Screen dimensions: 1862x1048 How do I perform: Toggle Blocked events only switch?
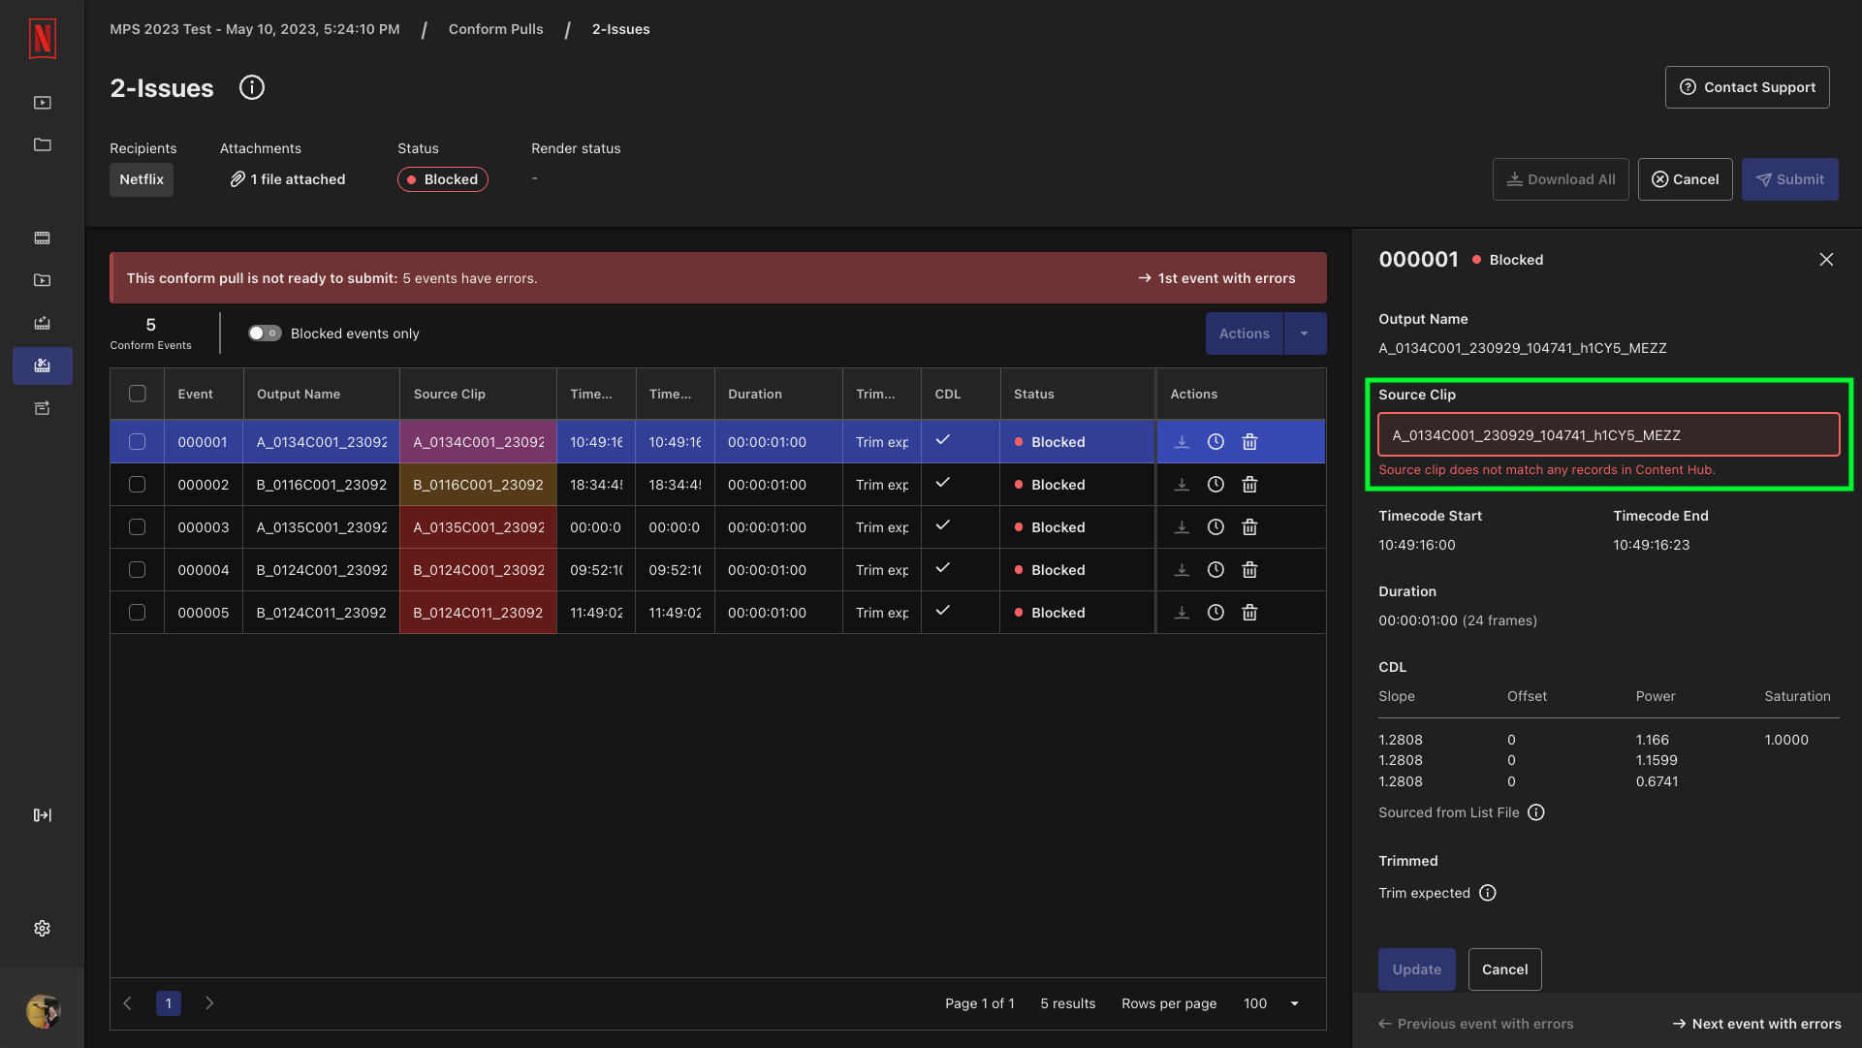point(265,333)
